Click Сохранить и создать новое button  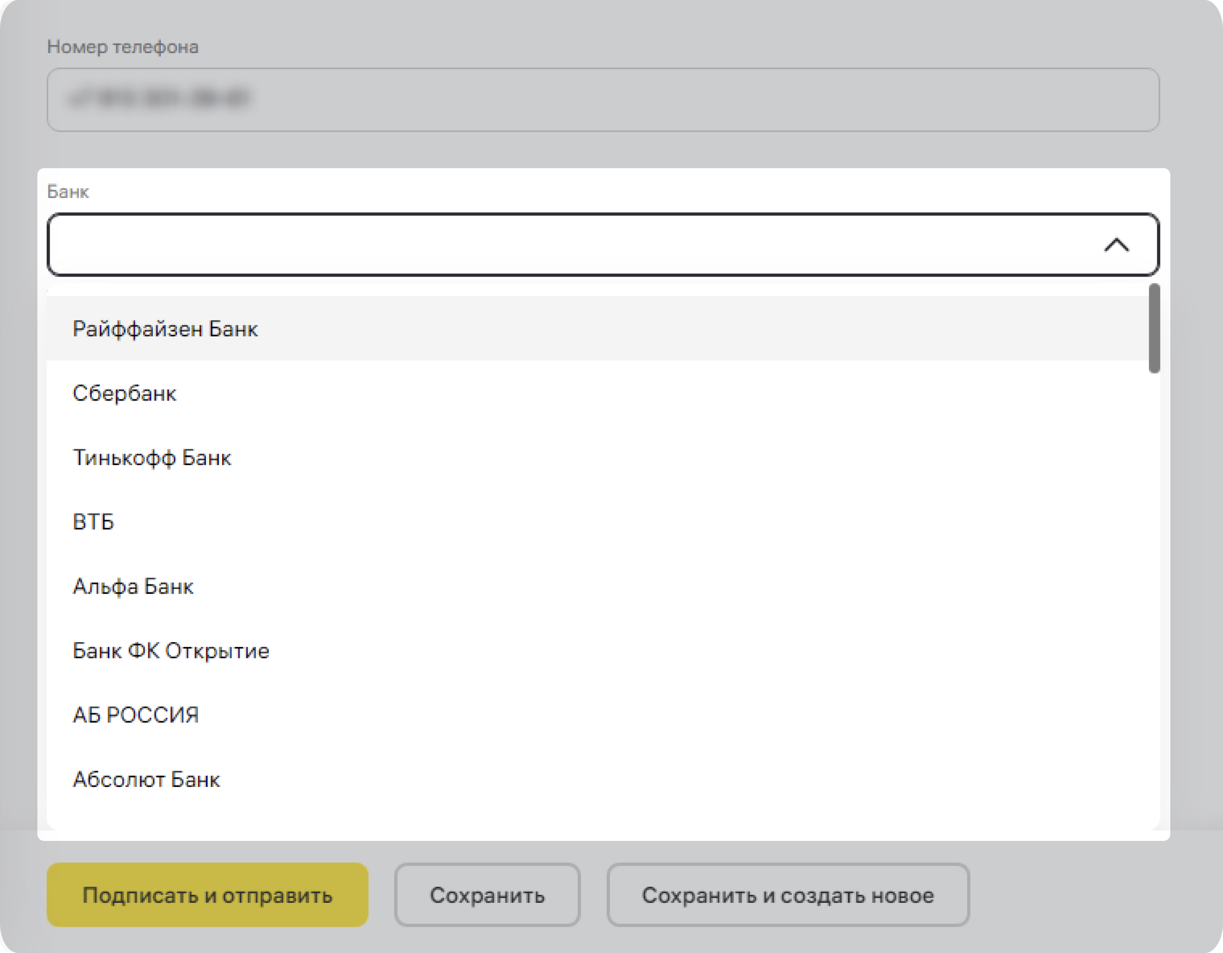point(787,895)
